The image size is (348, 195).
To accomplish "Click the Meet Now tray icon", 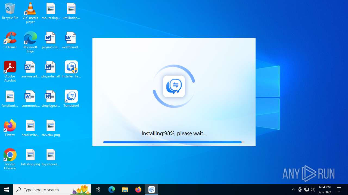I will [300, 190].
